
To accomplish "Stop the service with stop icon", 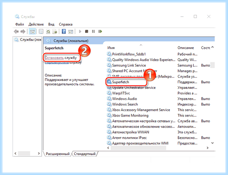I will click(87, 31).
